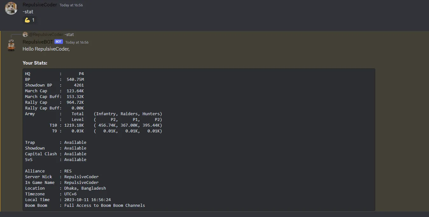Click the BP value 540.75M

tap(75, 79)
